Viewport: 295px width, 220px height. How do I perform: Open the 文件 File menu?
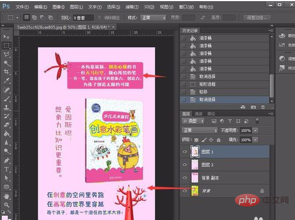[22, 7]
